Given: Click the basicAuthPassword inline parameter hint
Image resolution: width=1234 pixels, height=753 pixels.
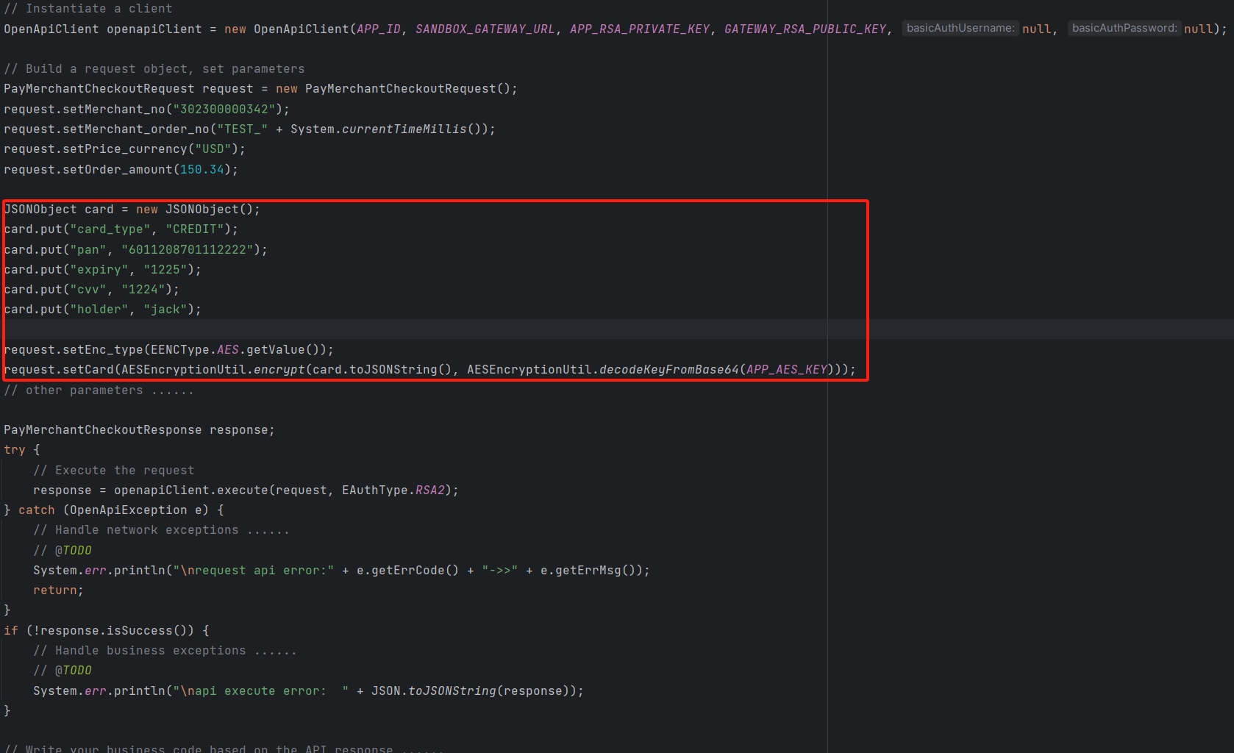Looking at the screenshot, I should (x=1124, y=28).
